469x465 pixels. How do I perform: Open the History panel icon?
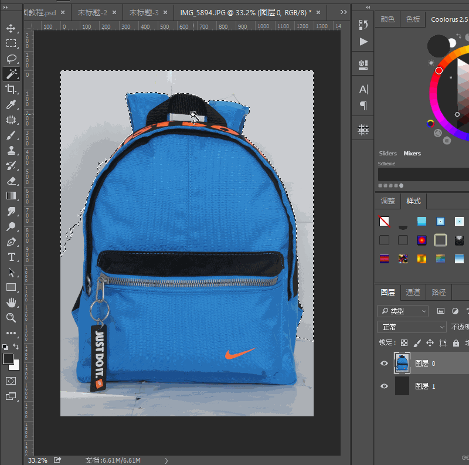tap(363, 25)
